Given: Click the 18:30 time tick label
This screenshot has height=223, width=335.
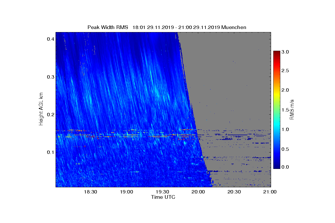Looking at the screenshot, I should (x=90, y=192).
